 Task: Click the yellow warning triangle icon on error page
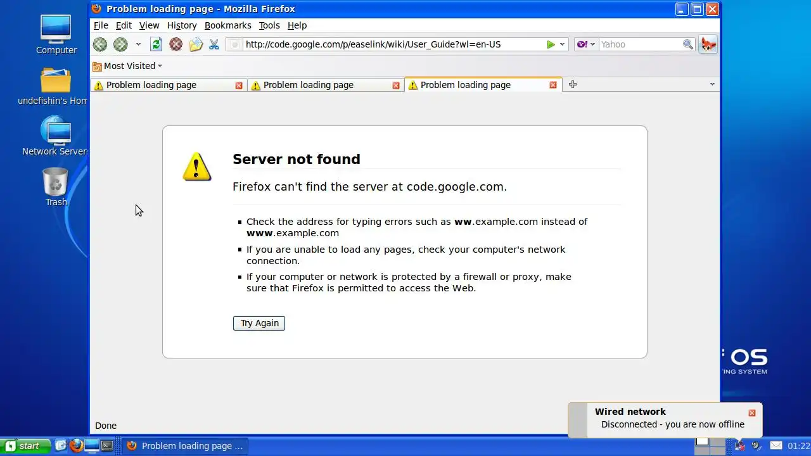(x=197, y=167)
